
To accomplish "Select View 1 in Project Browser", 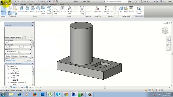I will point(15,80).
